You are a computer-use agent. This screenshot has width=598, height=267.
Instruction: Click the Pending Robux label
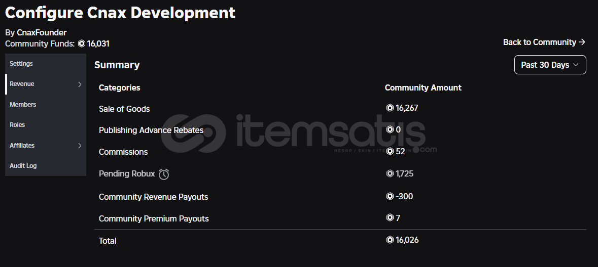(x=127, y=174)
